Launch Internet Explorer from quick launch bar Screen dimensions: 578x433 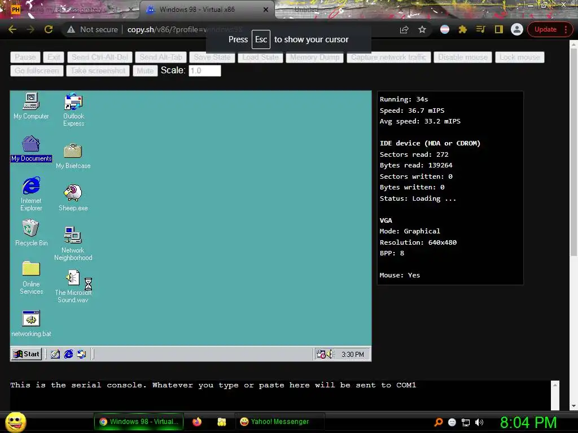pyautogui.click(x=68, y=354)
